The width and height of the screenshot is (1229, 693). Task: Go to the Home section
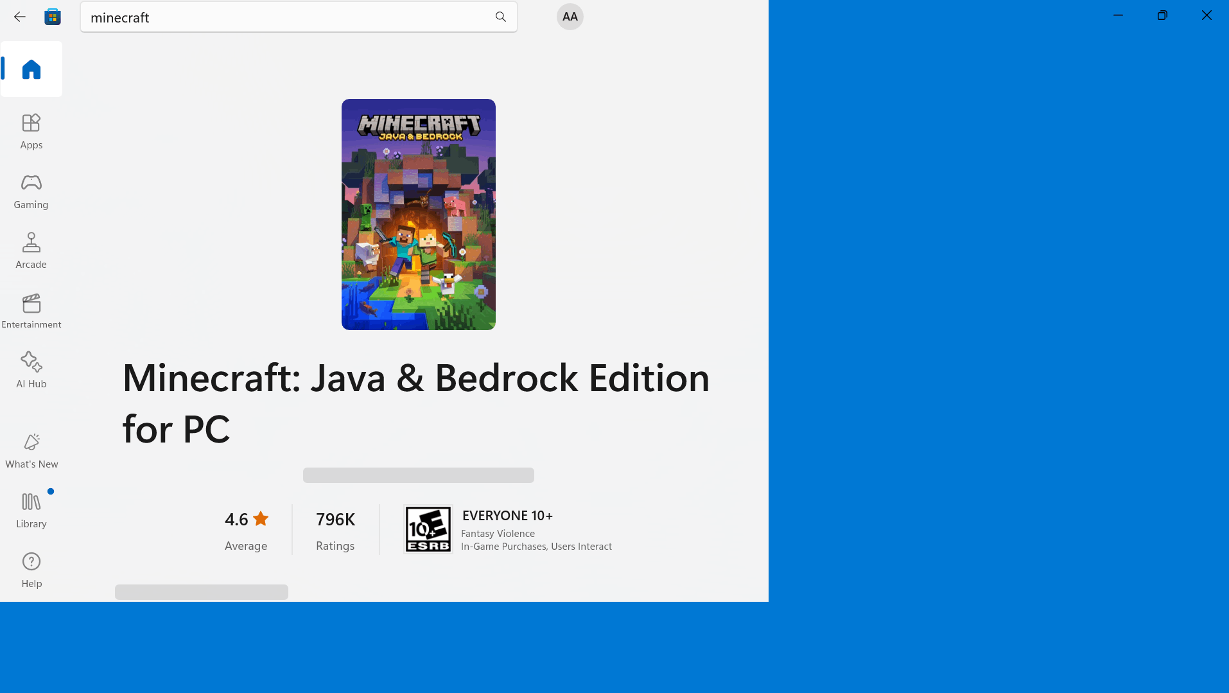click(31, 69)
